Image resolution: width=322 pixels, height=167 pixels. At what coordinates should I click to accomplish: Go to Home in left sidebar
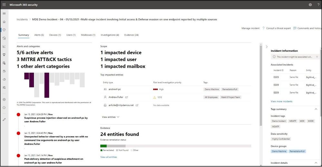click(x=4, y=22)
